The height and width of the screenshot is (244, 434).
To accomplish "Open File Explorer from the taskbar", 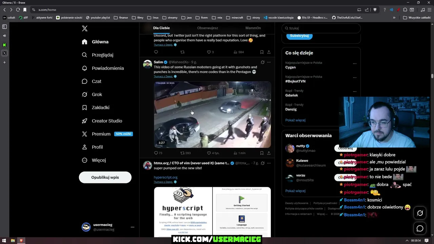I will click(13, 241).
